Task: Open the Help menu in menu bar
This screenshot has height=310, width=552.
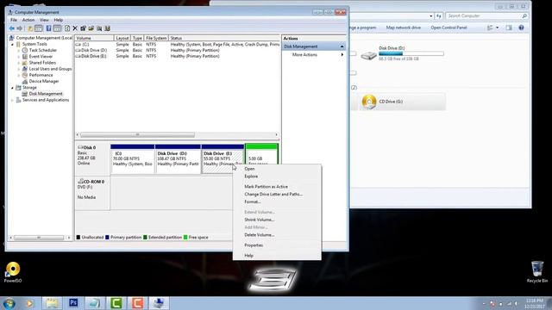Action: (x=58, y=20)
